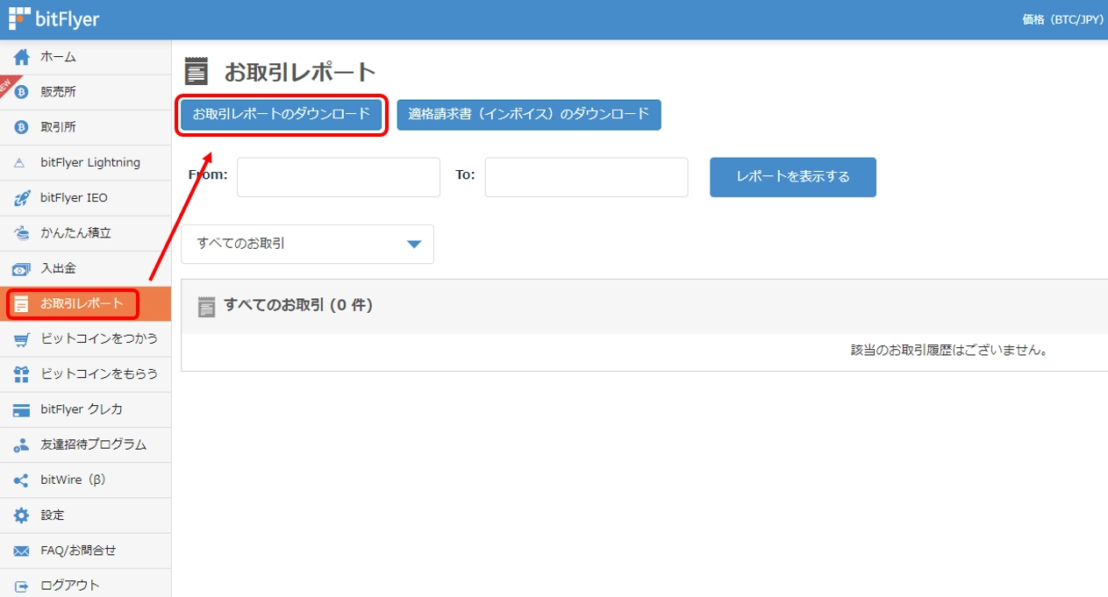The width and height of the screenshot is (1108, 597).
Task: Click the home house icon
Action: pyautogui.click(x=22, y=57)
